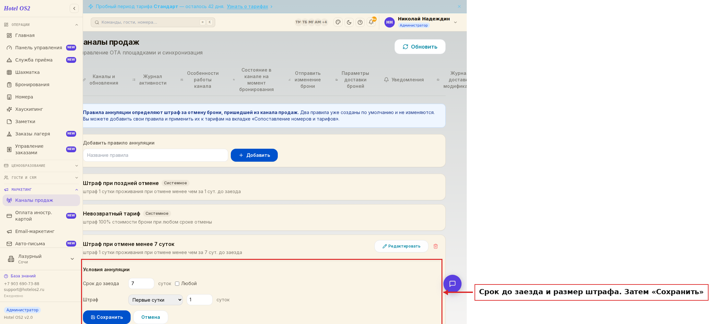Toggle dark mode moon icon
716x324 pixels.
pos(349,22)
